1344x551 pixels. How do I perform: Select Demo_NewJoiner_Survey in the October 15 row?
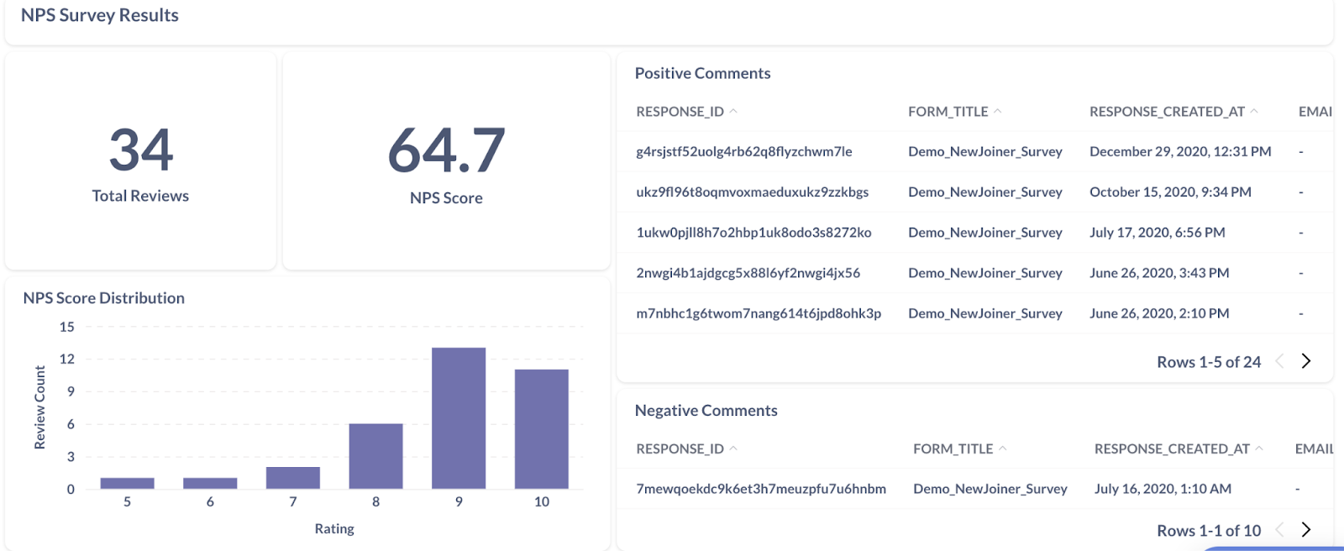point(984,192)
